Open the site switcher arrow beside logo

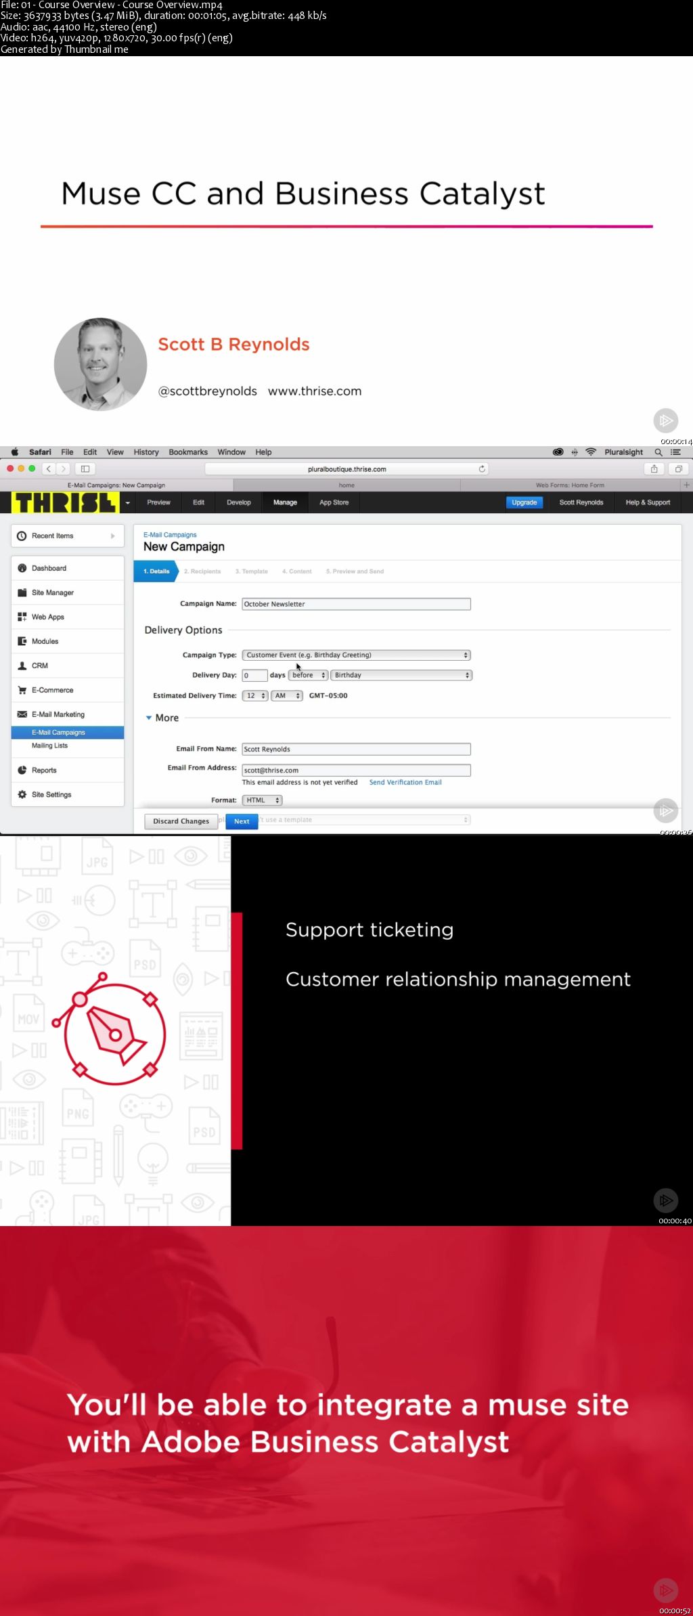[127, 503]
